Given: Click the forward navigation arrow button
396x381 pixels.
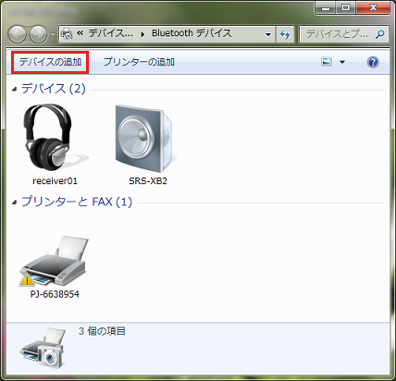Looking at the screenshot, I should [38, 33].
